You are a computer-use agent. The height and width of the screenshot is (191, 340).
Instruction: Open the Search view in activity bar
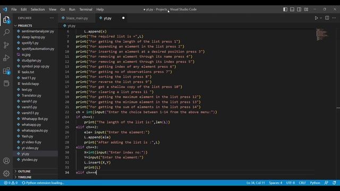[x=6, y=32]
